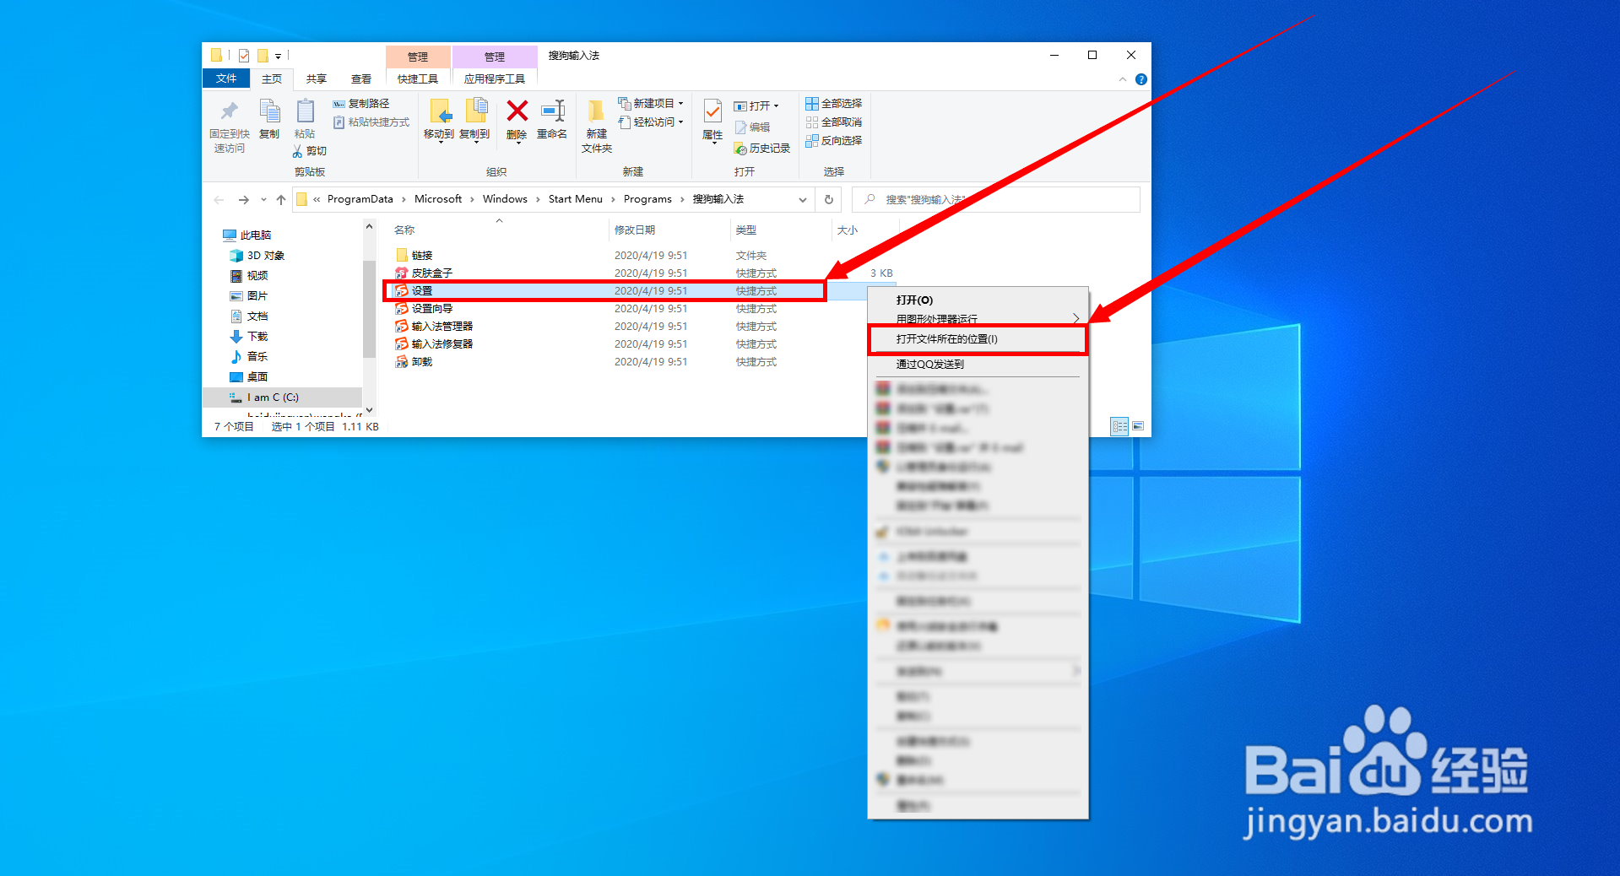The height and width of the screenshot is (876, 1620).
Task: Sort by Type (类型) column header
Action: pyautogui.click(x=781, y=230)
